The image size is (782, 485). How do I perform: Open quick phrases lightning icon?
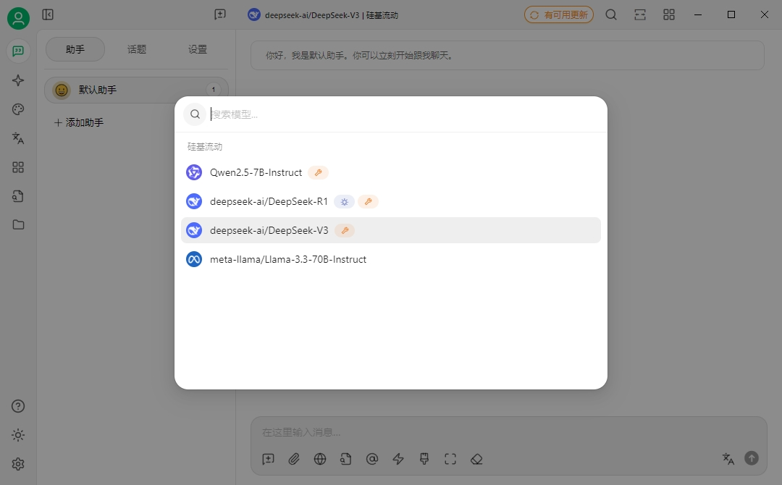398,459
